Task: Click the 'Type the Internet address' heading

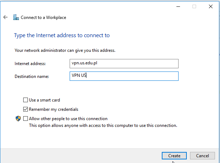Action: [x=62, y=35]
